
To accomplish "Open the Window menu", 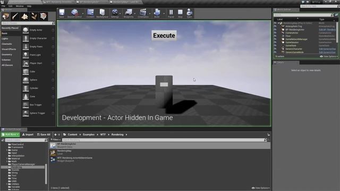I will click(x=20, y=6).
